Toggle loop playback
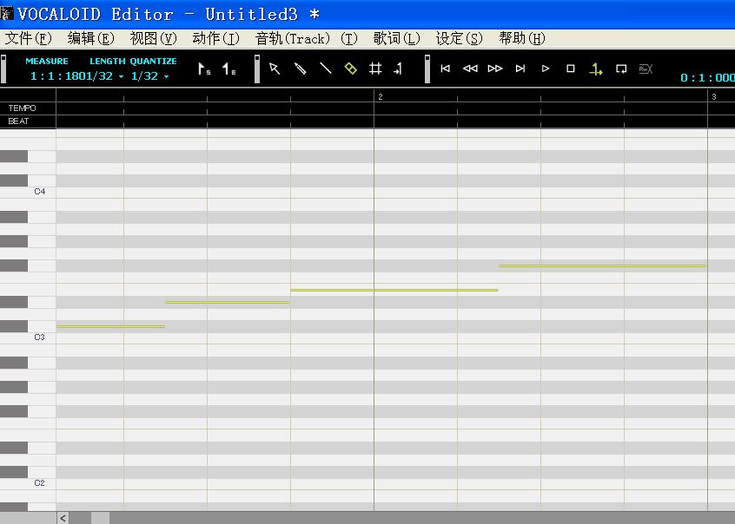The image size is (735, 524). [621, 69]
